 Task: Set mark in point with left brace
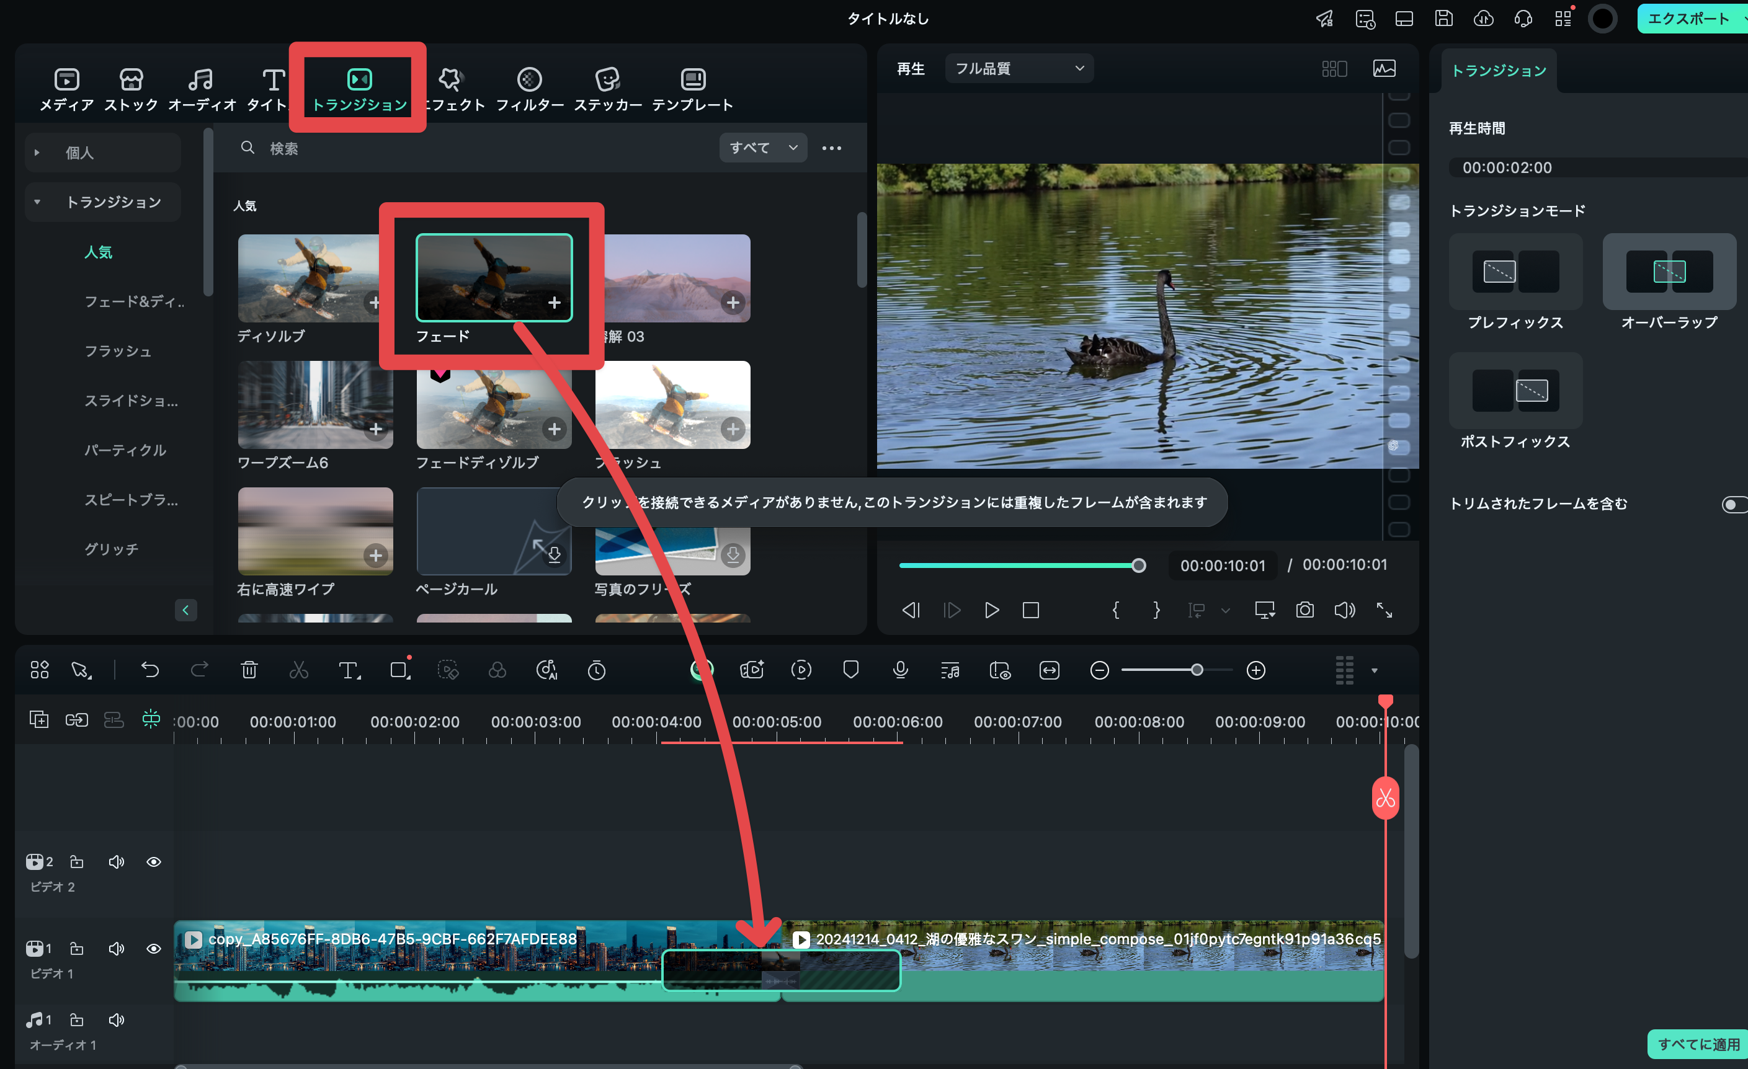point(1115,610)
